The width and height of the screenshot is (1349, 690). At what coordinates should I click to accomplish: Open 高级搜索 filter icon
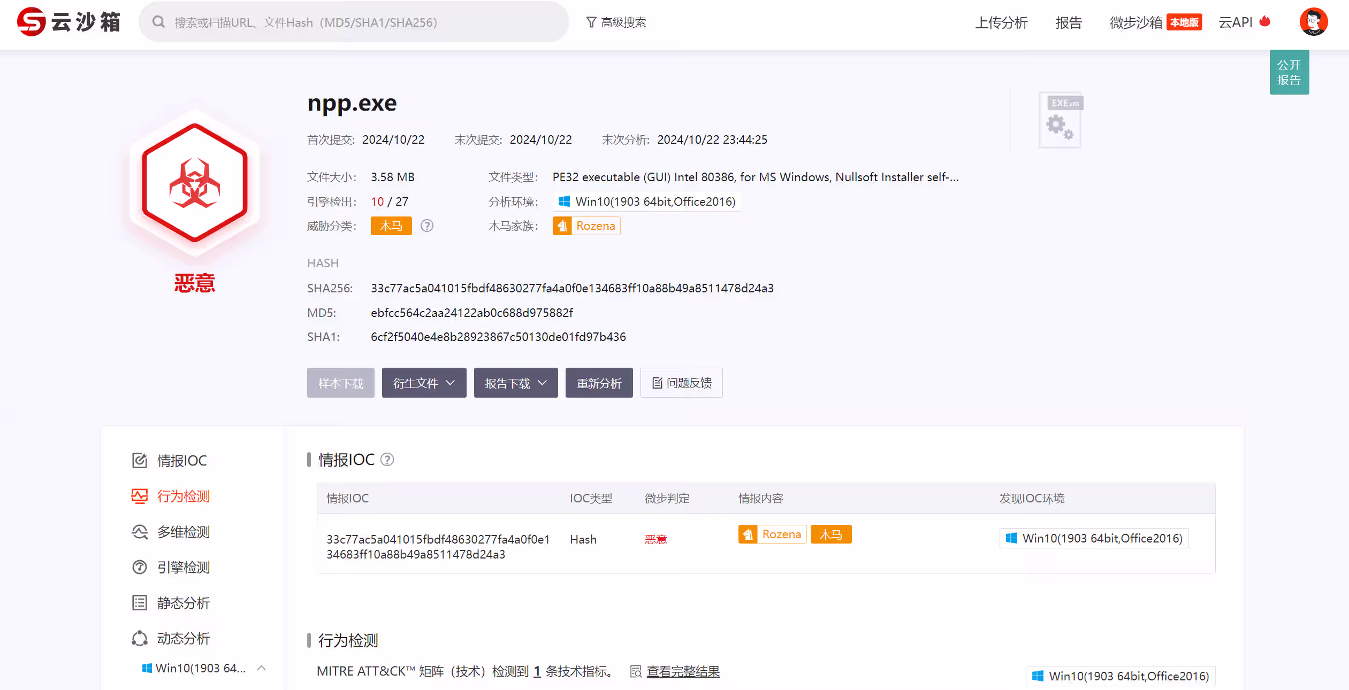click(591, 22)
